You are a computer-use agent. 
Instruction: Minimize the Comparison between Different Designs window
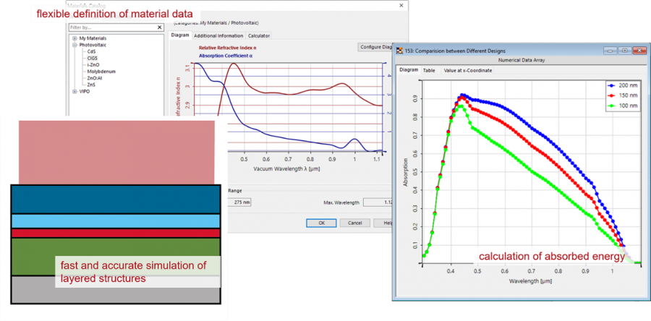(610, 51)
